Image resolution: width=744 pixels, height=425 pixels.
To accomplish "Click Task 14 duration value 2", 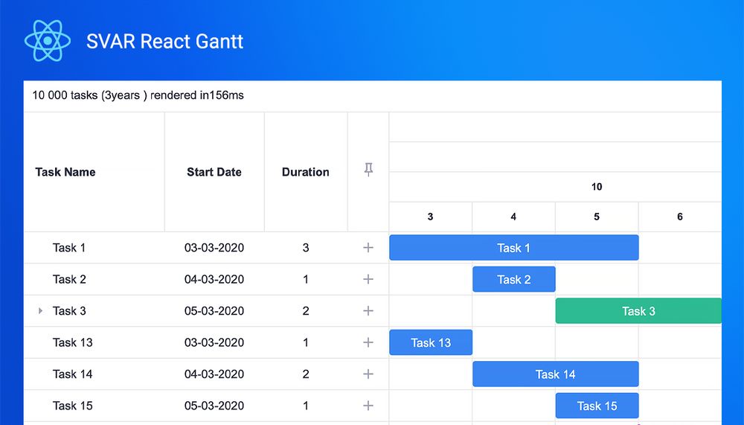I will (306, 374).
